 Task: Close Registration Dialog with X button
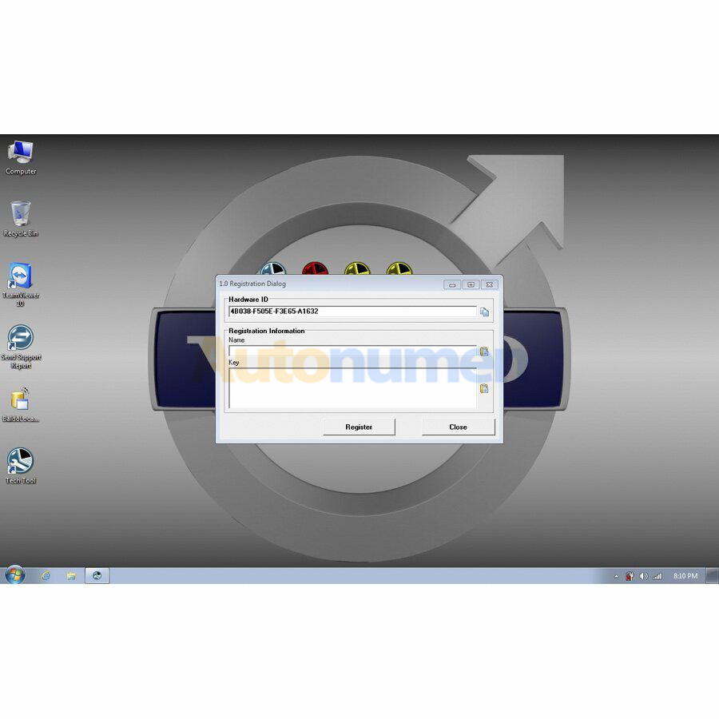[x=490, y=284]
